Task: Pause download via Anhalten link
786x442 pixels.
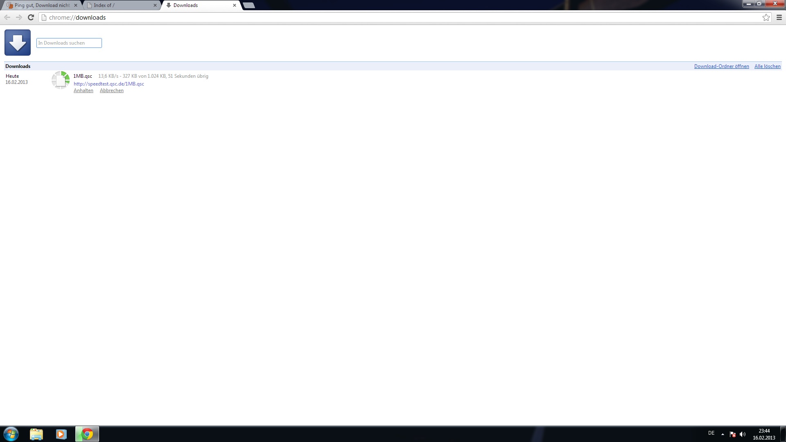Action: point(83,90)
